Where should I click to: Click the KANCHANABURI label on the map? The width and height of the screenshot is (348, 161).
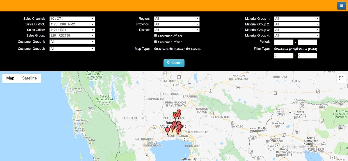pyautogui.click(x=133, y=118)
